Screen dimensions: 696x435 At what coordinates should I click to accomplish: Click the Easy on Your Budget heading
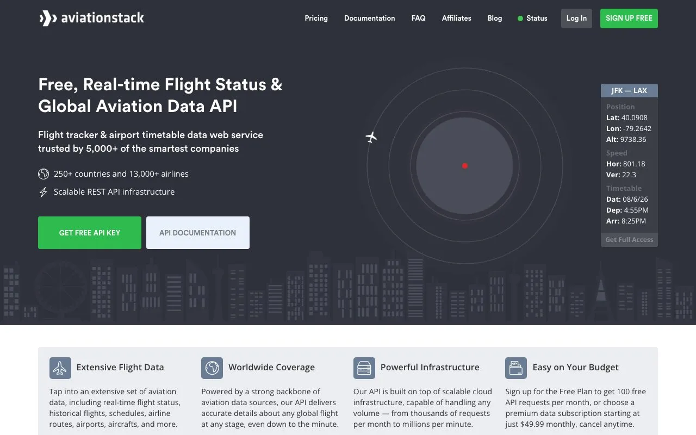pyautogui.click(x=576, y=368)
